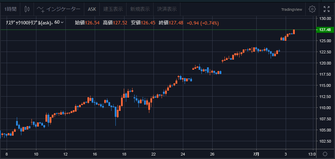The width and height of the screenshot is (335, 159).
Task: Open the candlestick chart type selector
Action: (x=27, y=9)
